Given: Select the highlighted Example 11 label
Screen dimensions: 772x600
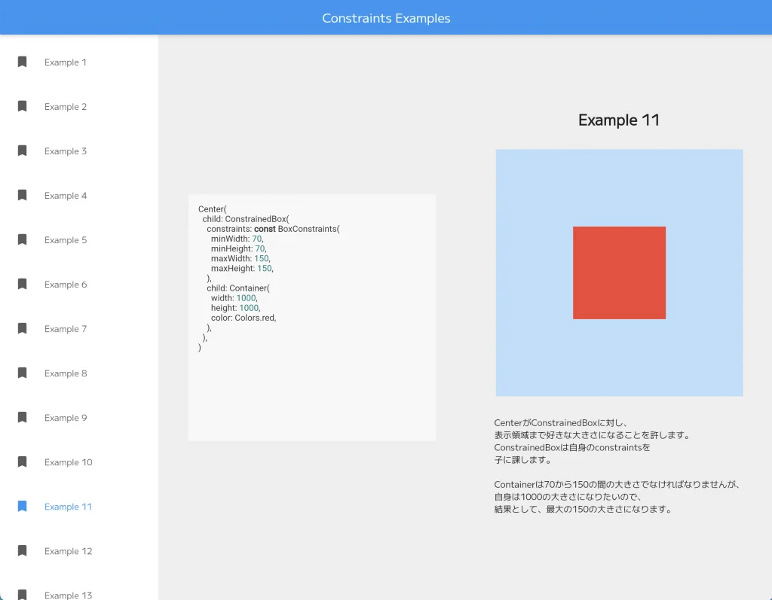Looking at the screenshot, I should 68,507.
